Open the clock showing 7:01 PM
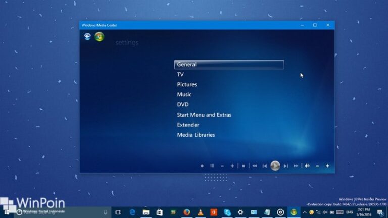Image resolution: width=388 pixels, height=218 pixels. pyautogui.click(x=364, y=212)
